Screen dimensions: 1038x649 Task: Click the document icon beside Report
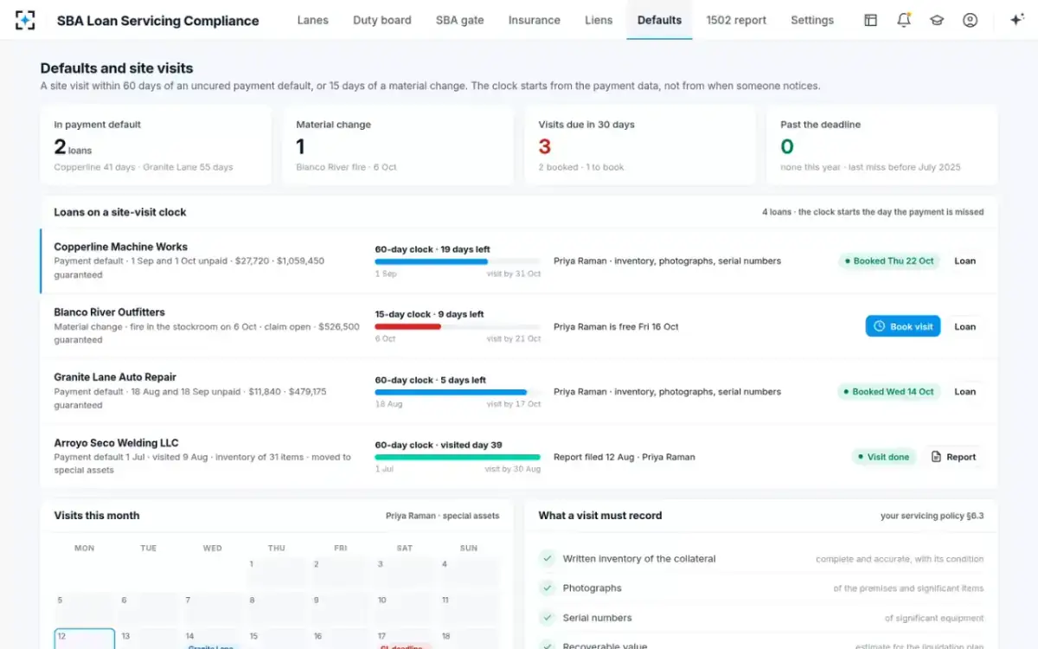[x=936, y=457]
